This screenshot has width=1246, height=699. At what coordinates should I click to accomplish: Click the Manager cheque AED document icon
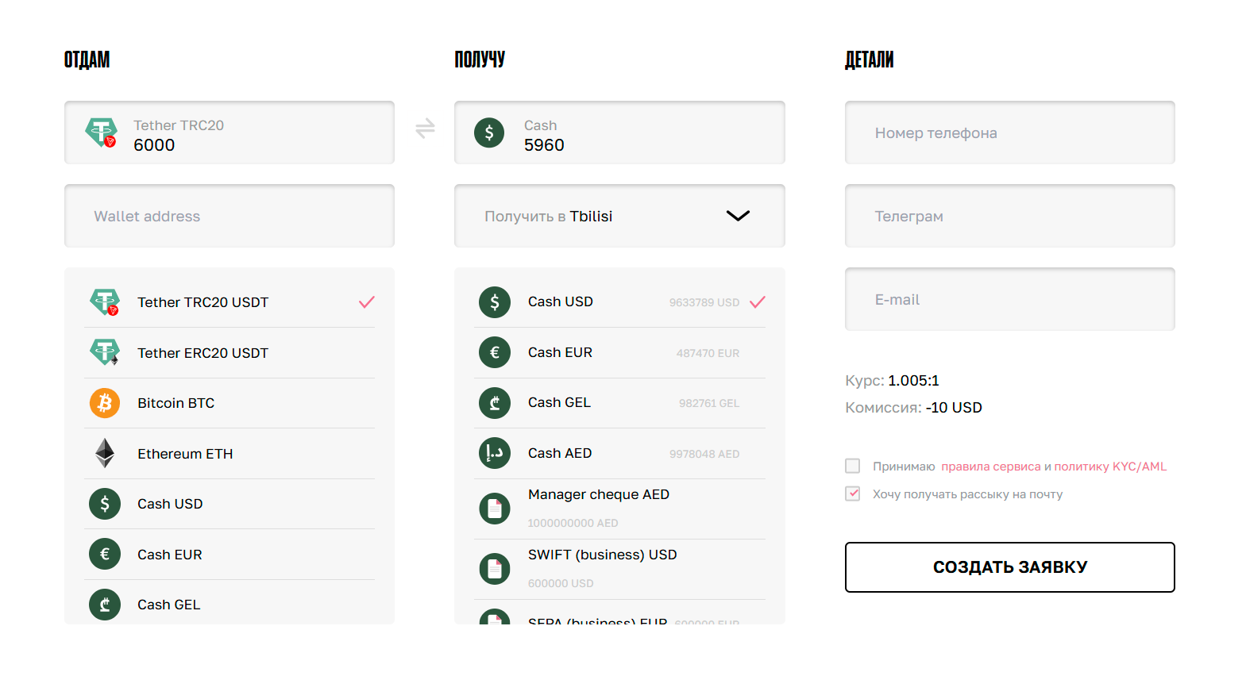tap(495, 509)
